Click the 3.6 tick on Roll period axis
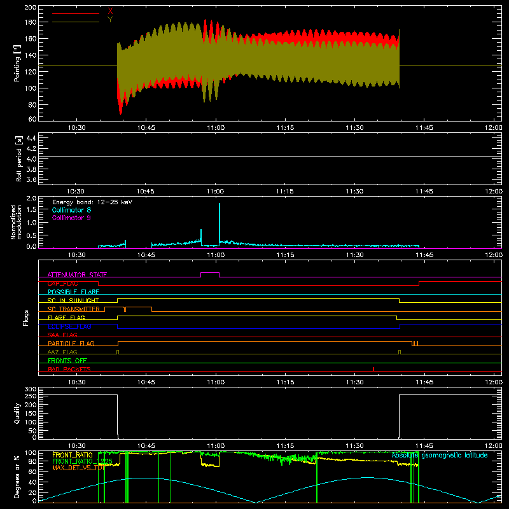 [31, 179]
